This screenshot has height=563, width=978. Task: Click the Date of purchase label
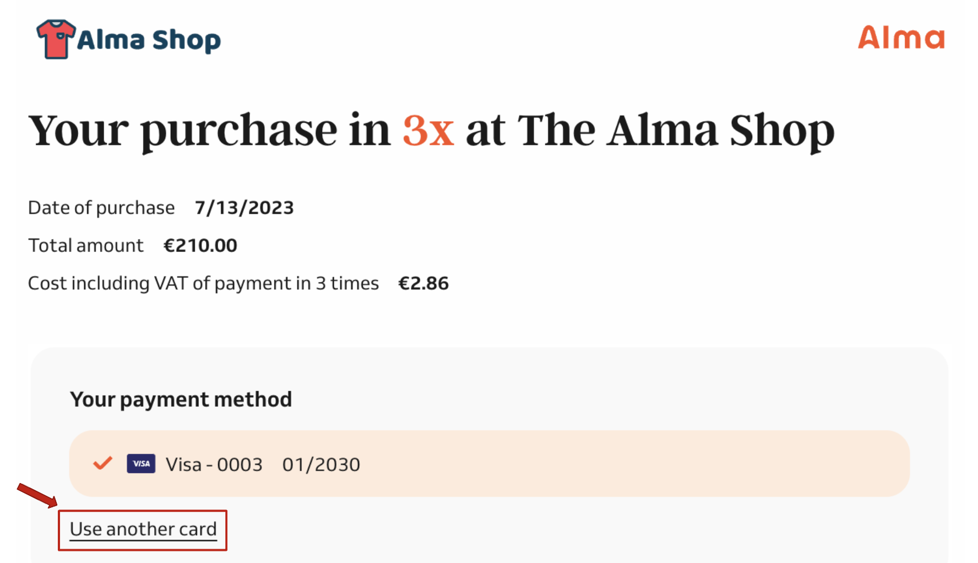(101, 208)
